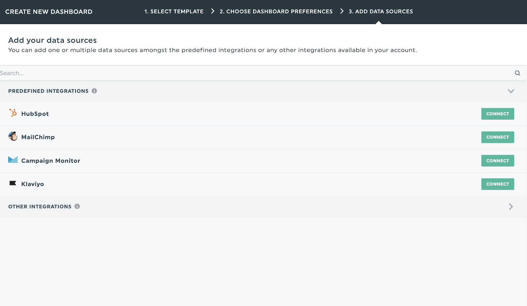Collapse the Predefined Integrations section

[x=511, y=91]
